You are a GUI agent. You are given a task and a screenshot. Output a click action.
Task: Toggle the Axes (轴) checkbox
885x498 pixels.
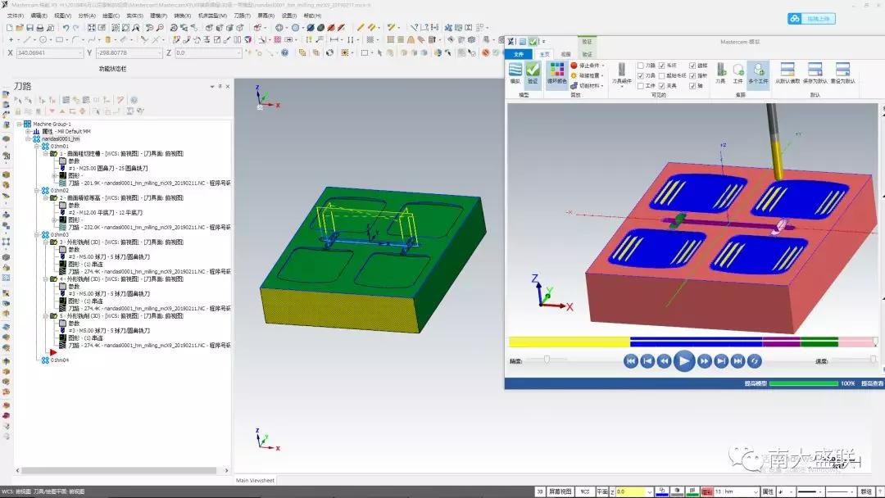coord(692,86)
